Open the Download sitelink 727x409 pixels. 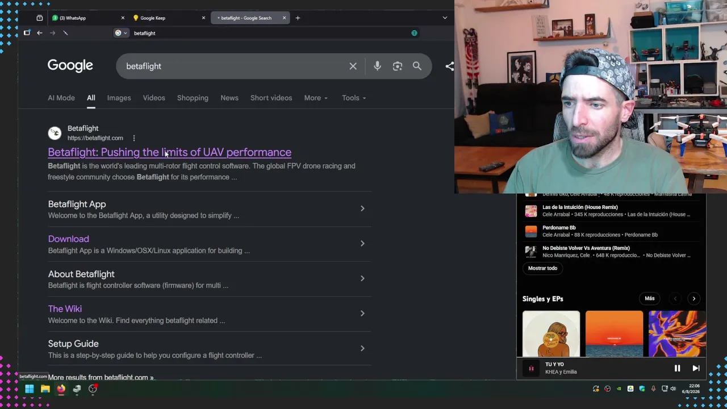pyautogui.click(x=68, y=239)
